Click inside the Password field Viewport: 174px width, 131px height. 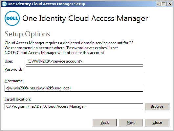click(84, 69)
